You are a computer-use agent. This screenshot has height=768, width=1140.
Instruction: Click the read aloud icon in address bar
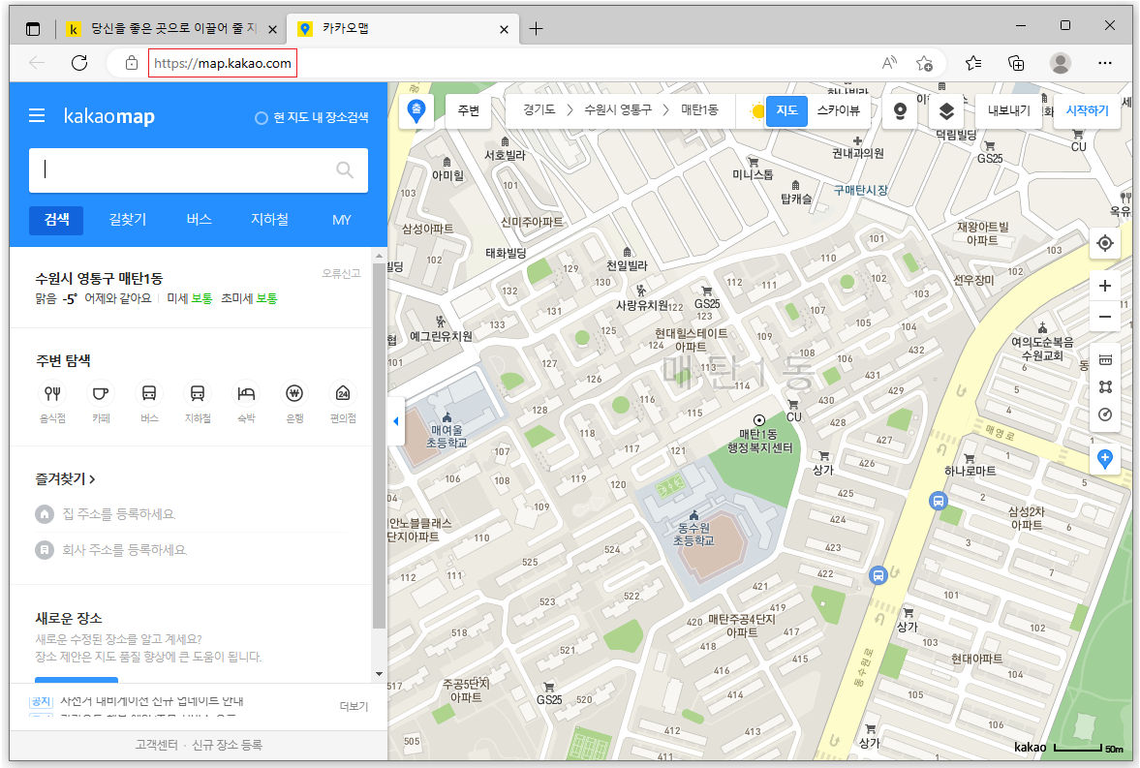(x=888, y=63)
